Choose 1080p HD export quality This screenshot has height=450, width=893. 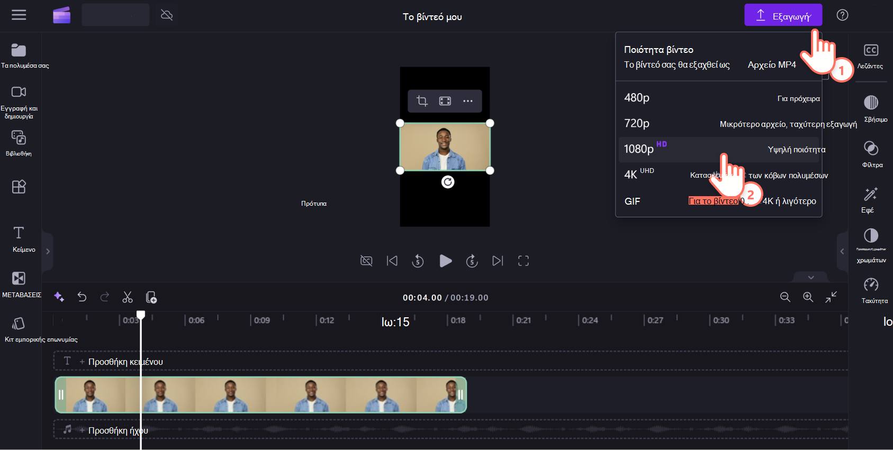[x=719, y=150]
